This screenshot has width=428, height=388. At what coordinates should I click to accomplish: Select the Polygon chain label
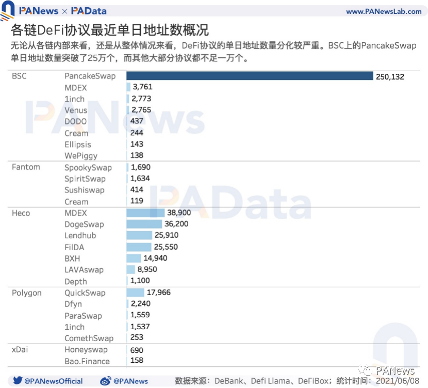tap(27, 293)
